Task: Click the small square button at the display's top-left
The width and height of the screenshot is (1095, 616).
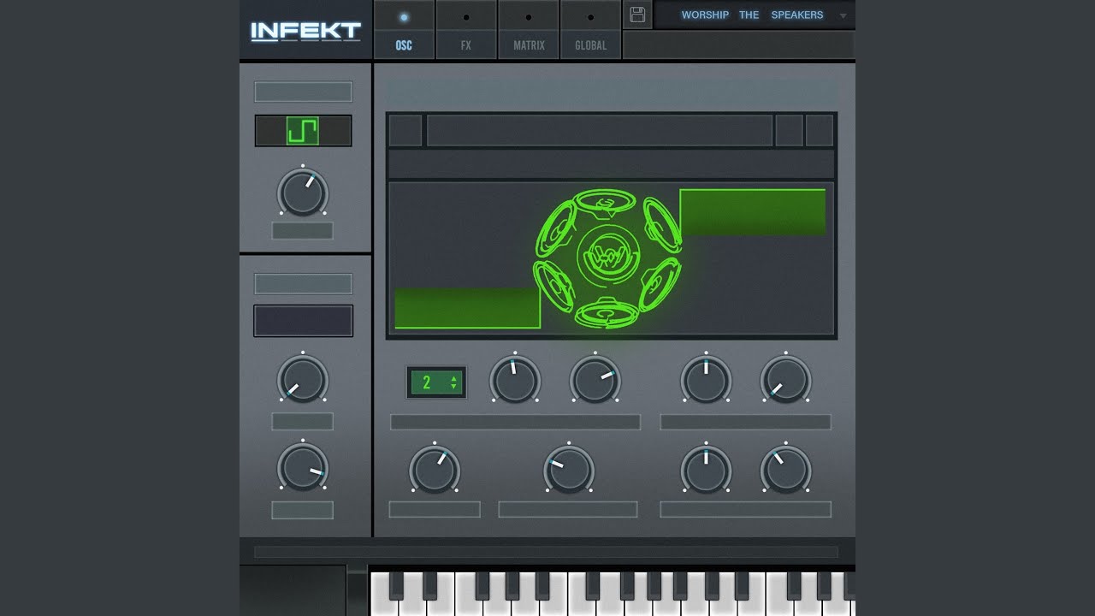Action: [x=405, y=131]
